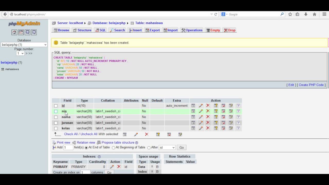Open Firefox hamburger menu

pyautogui.click(x=324, y=14)
